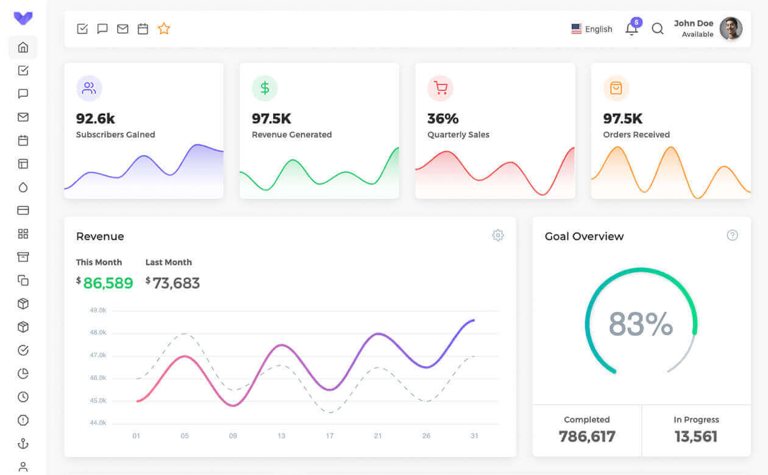Open the notifications bell with badge
The width and height of the screenshot is (768, 475).
click(631, 29)
